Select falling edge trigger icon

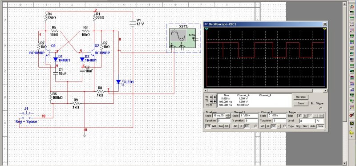(304, 116)
